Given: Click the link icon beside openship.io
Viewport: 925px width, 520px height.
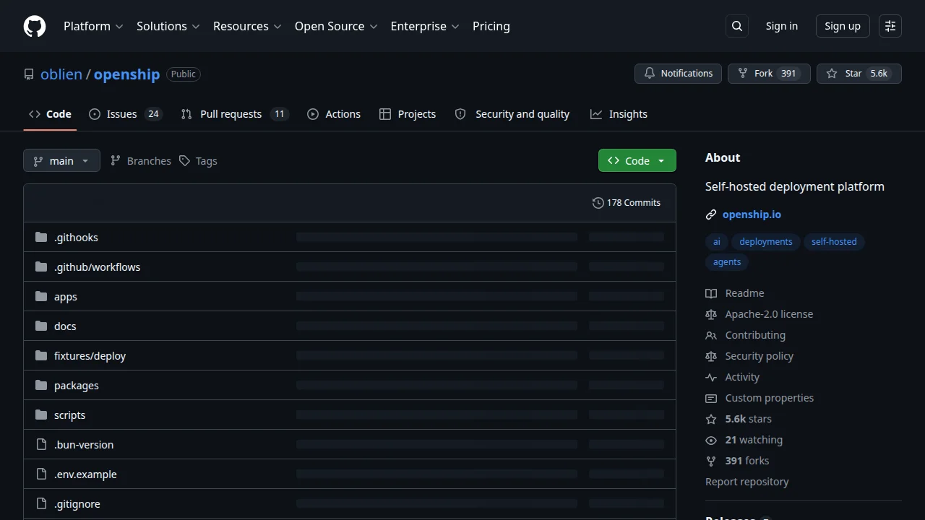Looking at the screenshot, I should click(711, 214).
